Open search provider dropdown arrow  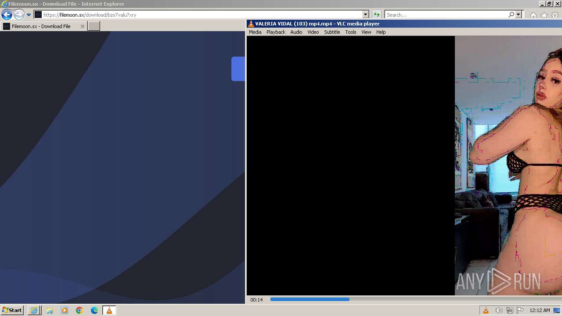coord(518,14)
